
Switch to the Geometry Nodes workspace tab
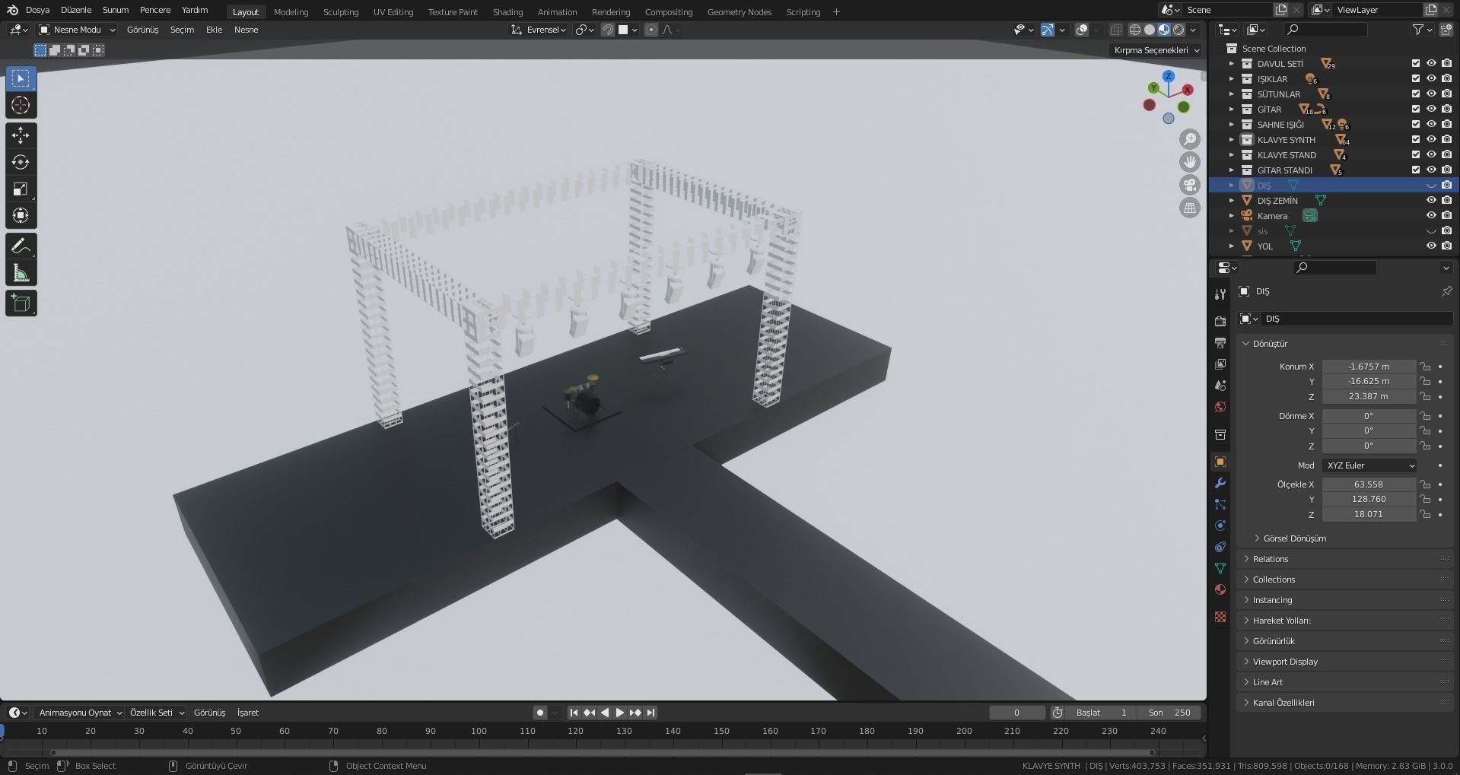739,12
